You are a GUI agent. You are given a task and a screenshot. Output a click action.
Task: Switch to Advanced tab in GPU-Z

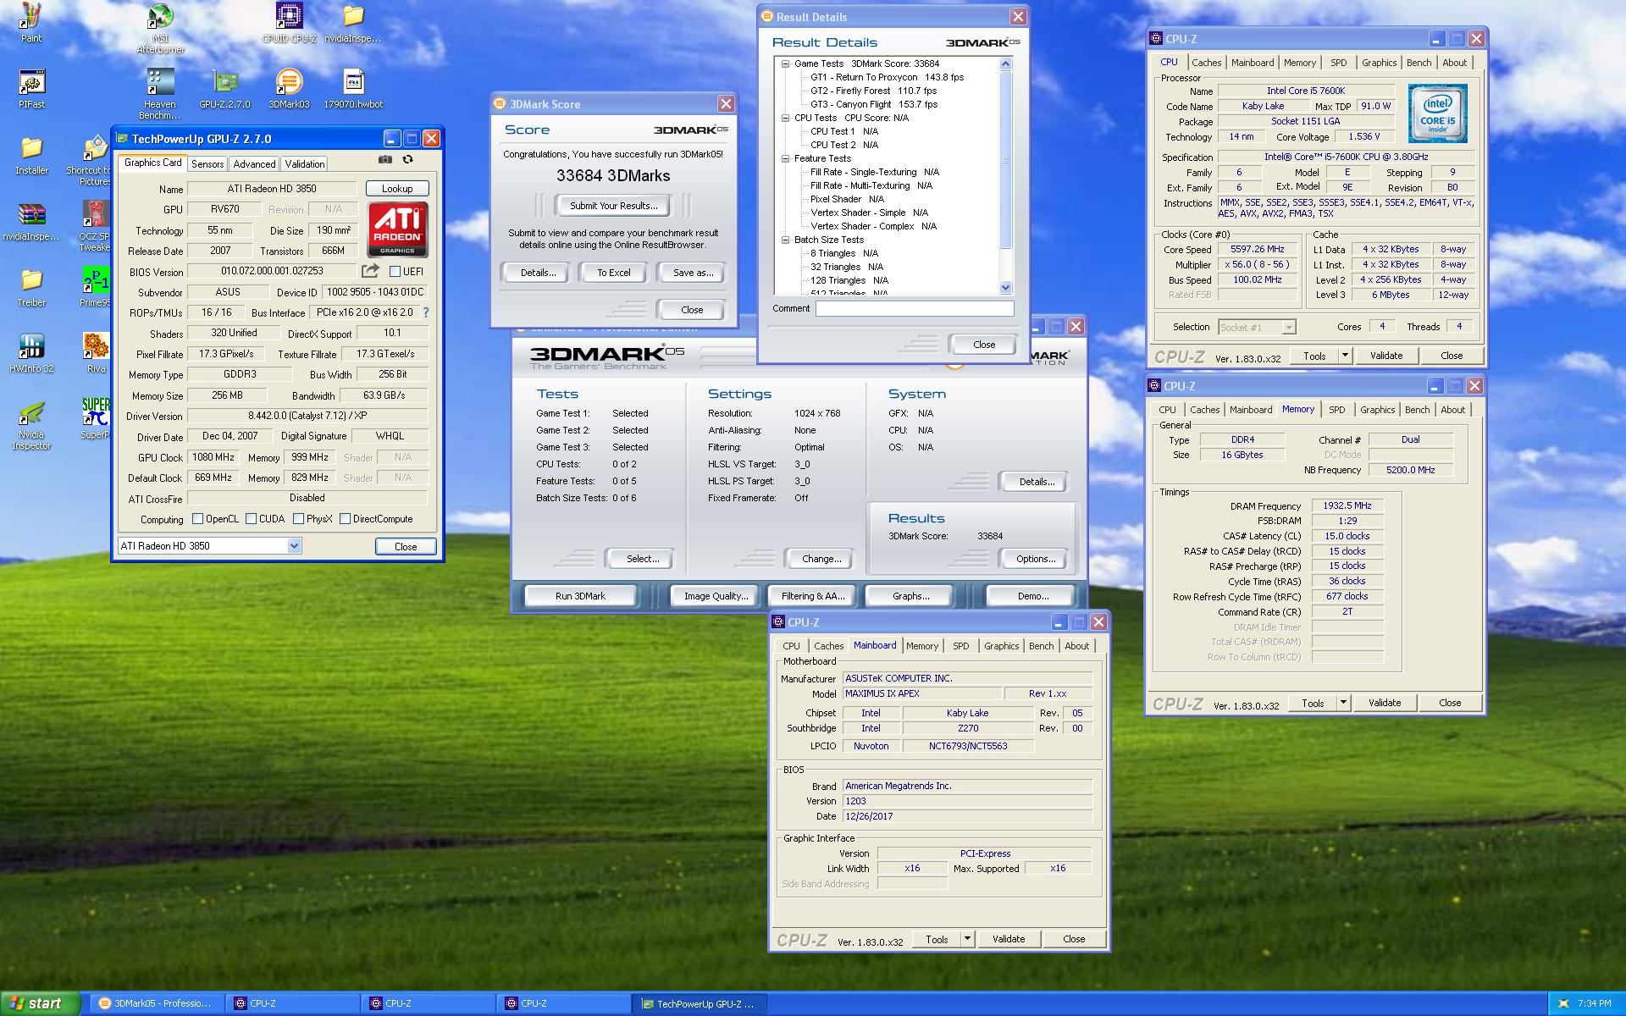point(254,164)
